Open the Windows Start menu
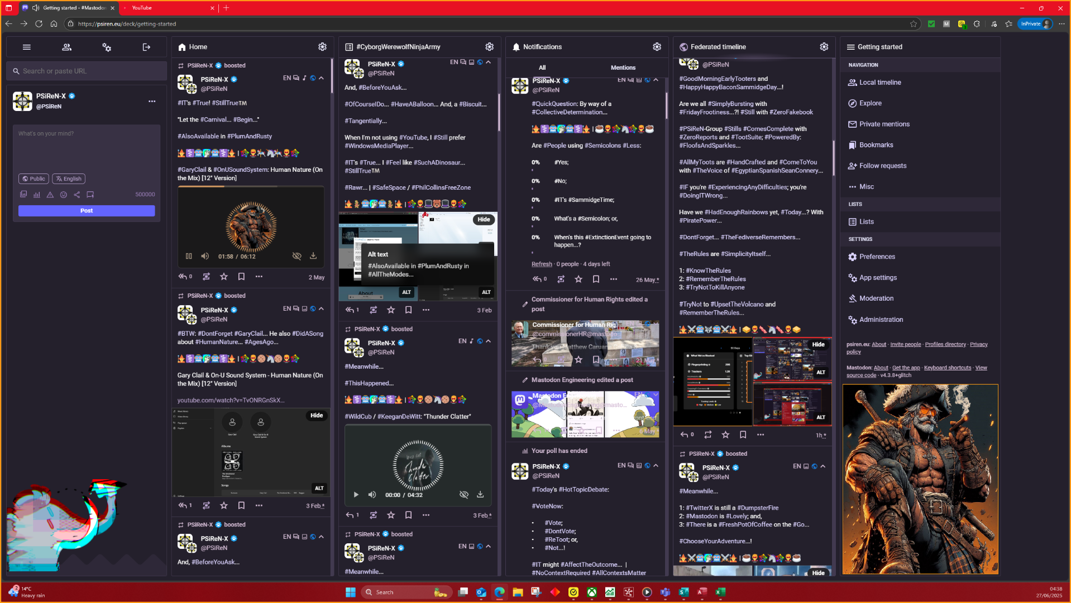The width and height of the screenshot is (1071, 603). pos(350,592)
